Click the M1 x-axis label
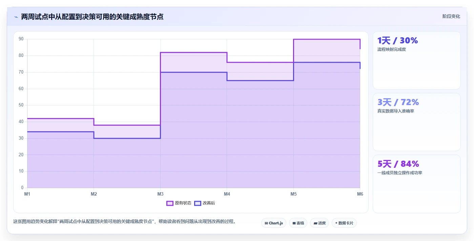The width and height of the screenshot is (474, 241). [27, 194]
